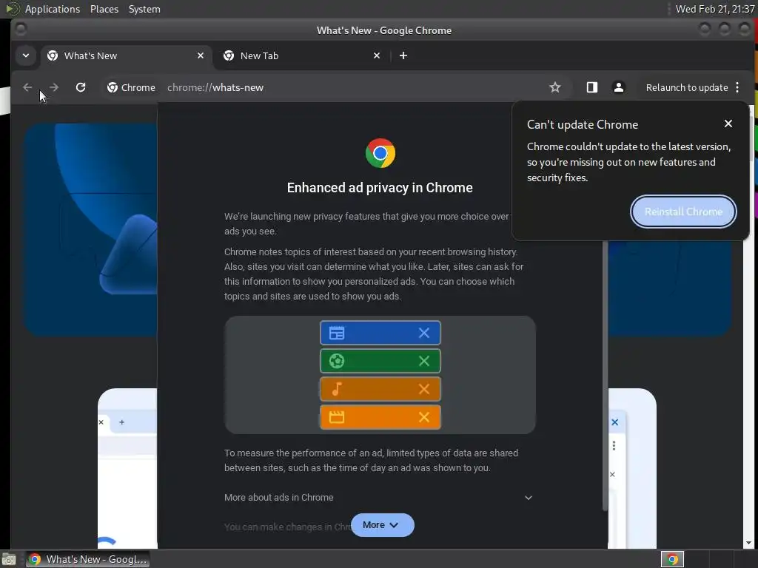Click the page scrollbar down arrow

click(x=749, y=544)
